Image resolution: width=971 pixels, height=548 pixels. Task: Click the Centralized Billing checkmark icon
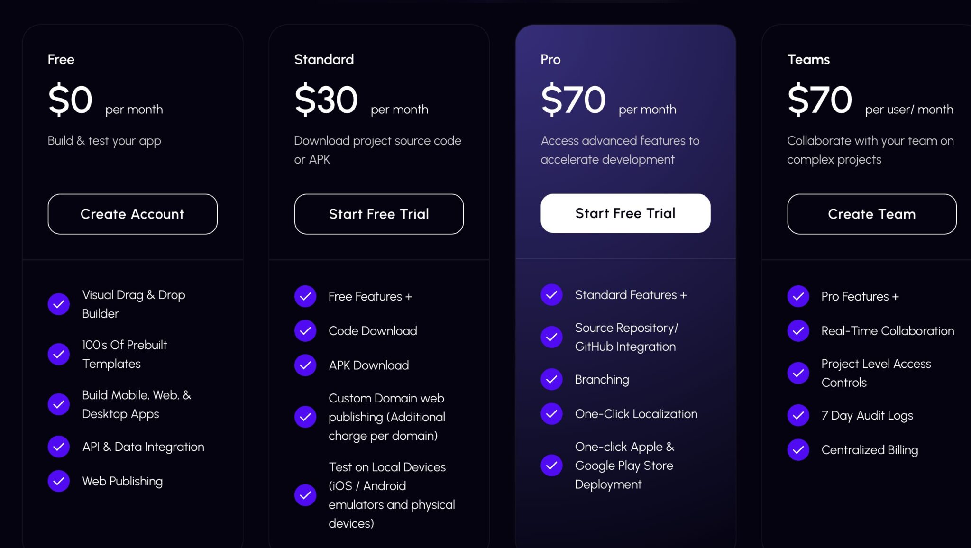[798, 450]
